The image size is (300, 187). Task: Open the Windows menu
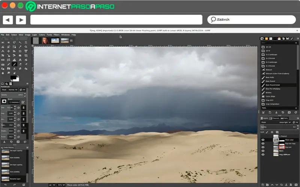[65, 35]
